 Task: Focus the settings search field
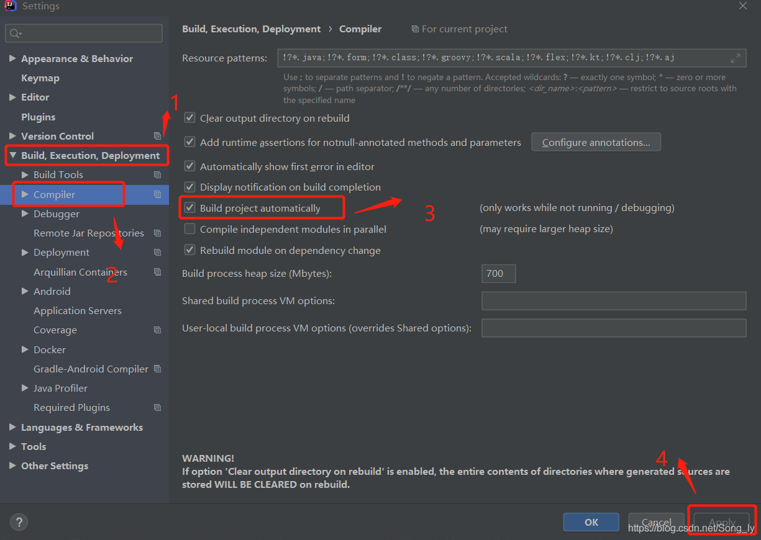coord(84,33)
